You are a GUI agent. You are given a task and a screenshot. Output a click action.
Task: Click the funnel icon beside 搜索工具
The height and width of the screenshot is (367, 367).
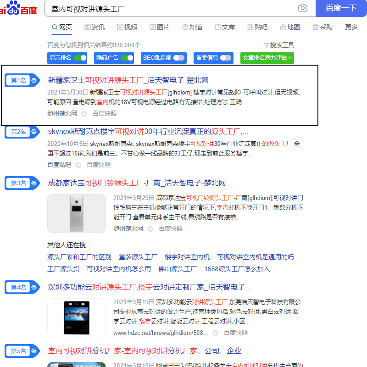(267, 45)
